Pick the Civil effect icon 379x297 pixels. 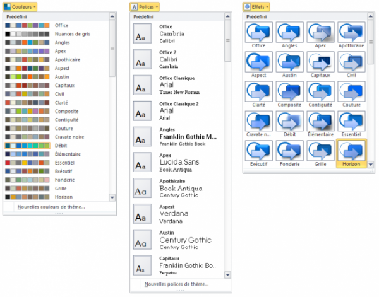coord(352,63)
